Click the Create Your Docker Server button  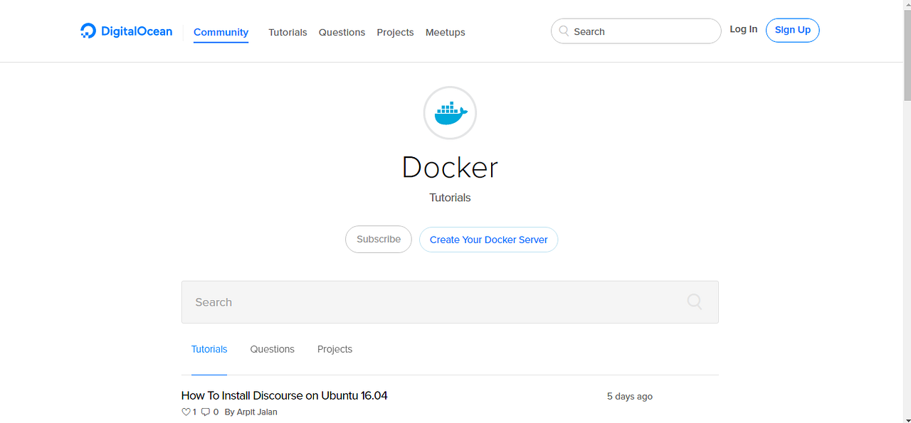(x=488, y=240)
